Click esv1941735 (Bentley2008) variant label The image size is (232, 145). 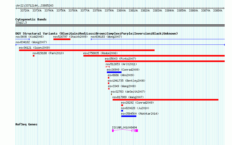tap(126, 81)
